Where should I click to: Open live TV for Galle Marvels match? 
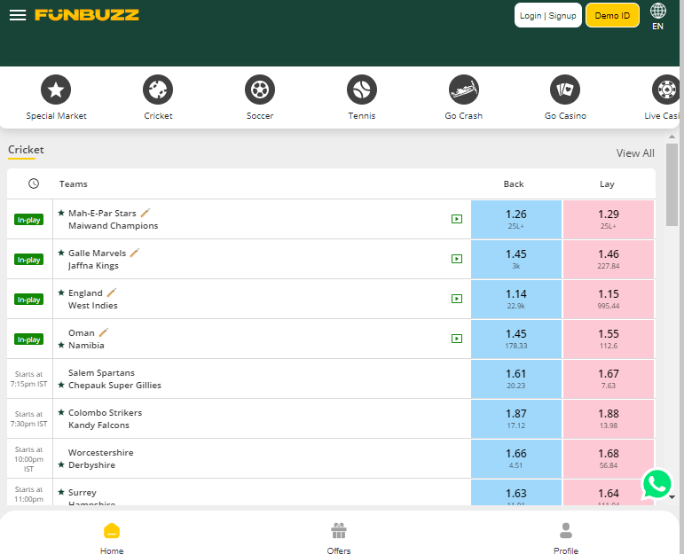457,259
